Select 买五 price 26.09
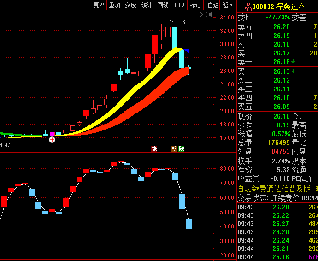Screen dimensions: 318x261 point(282,107)
